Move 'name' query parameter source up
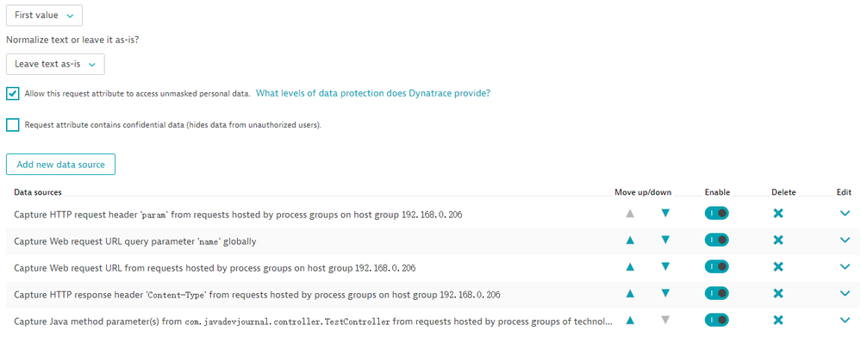This screenshot has width=861, height=356. 630,240
